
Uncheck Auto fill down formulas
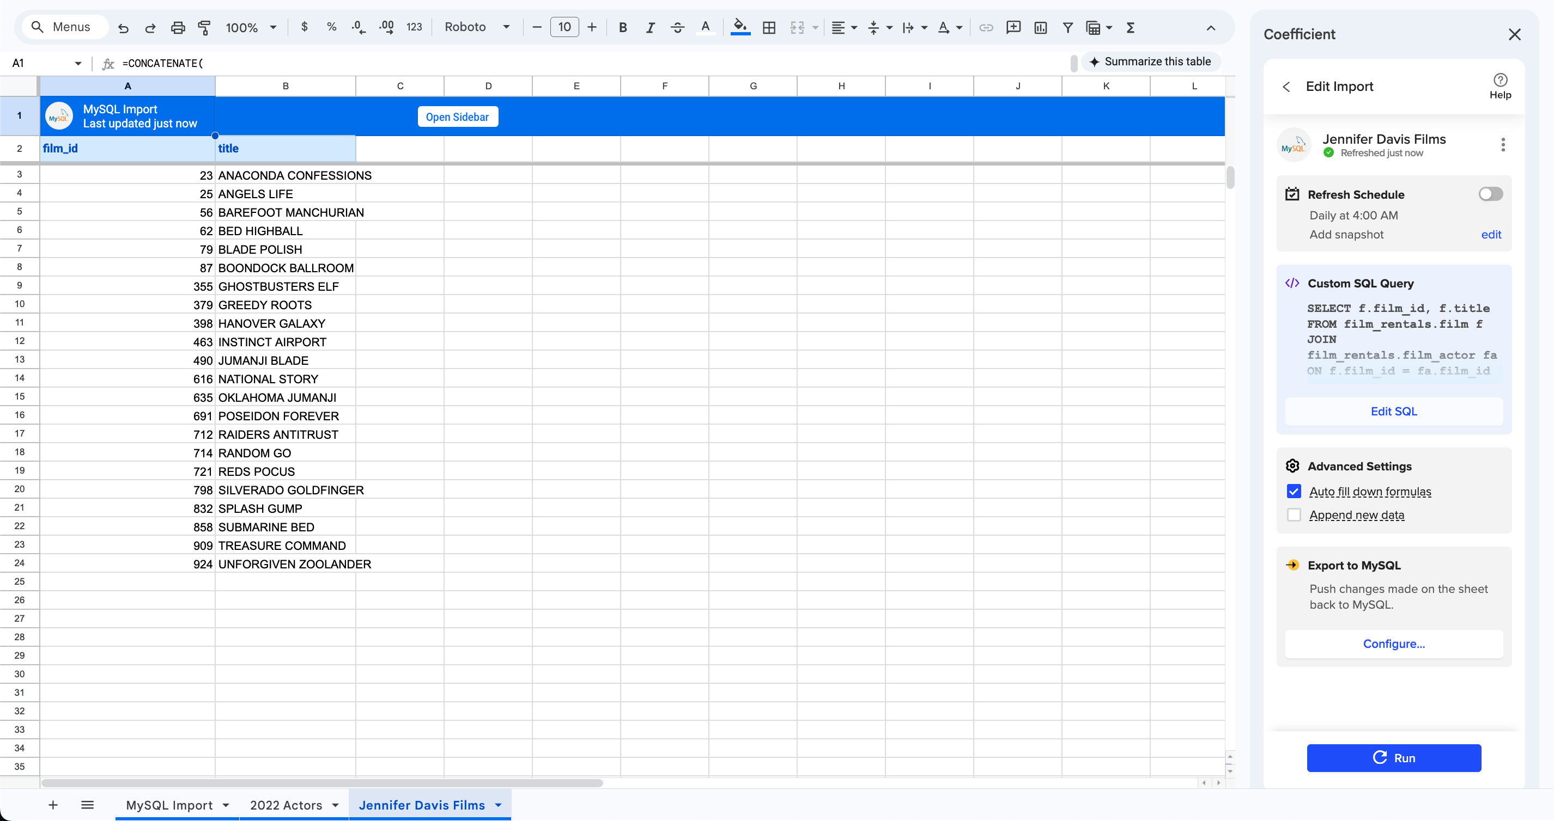(x=1294, y=491)
